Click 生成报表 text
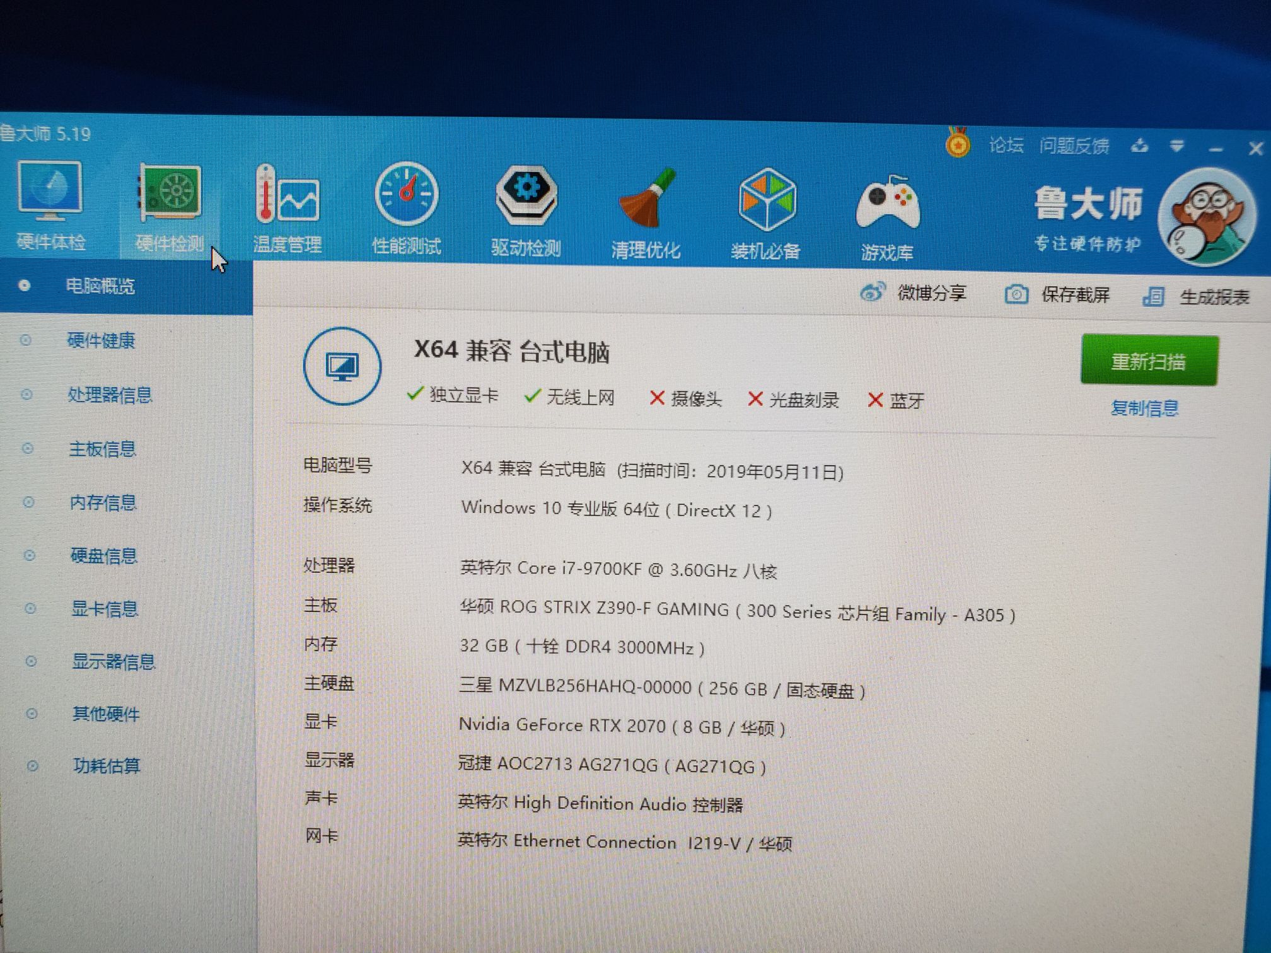The image size is (1271, 953). click(1214, 297)
